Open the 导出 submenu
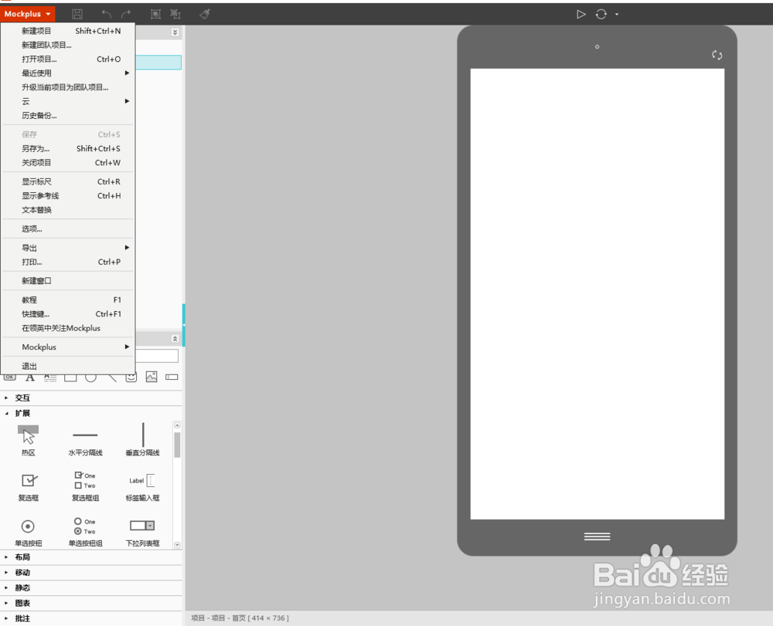The height and width of the screenshot is (626, 773). click(68, 248)
